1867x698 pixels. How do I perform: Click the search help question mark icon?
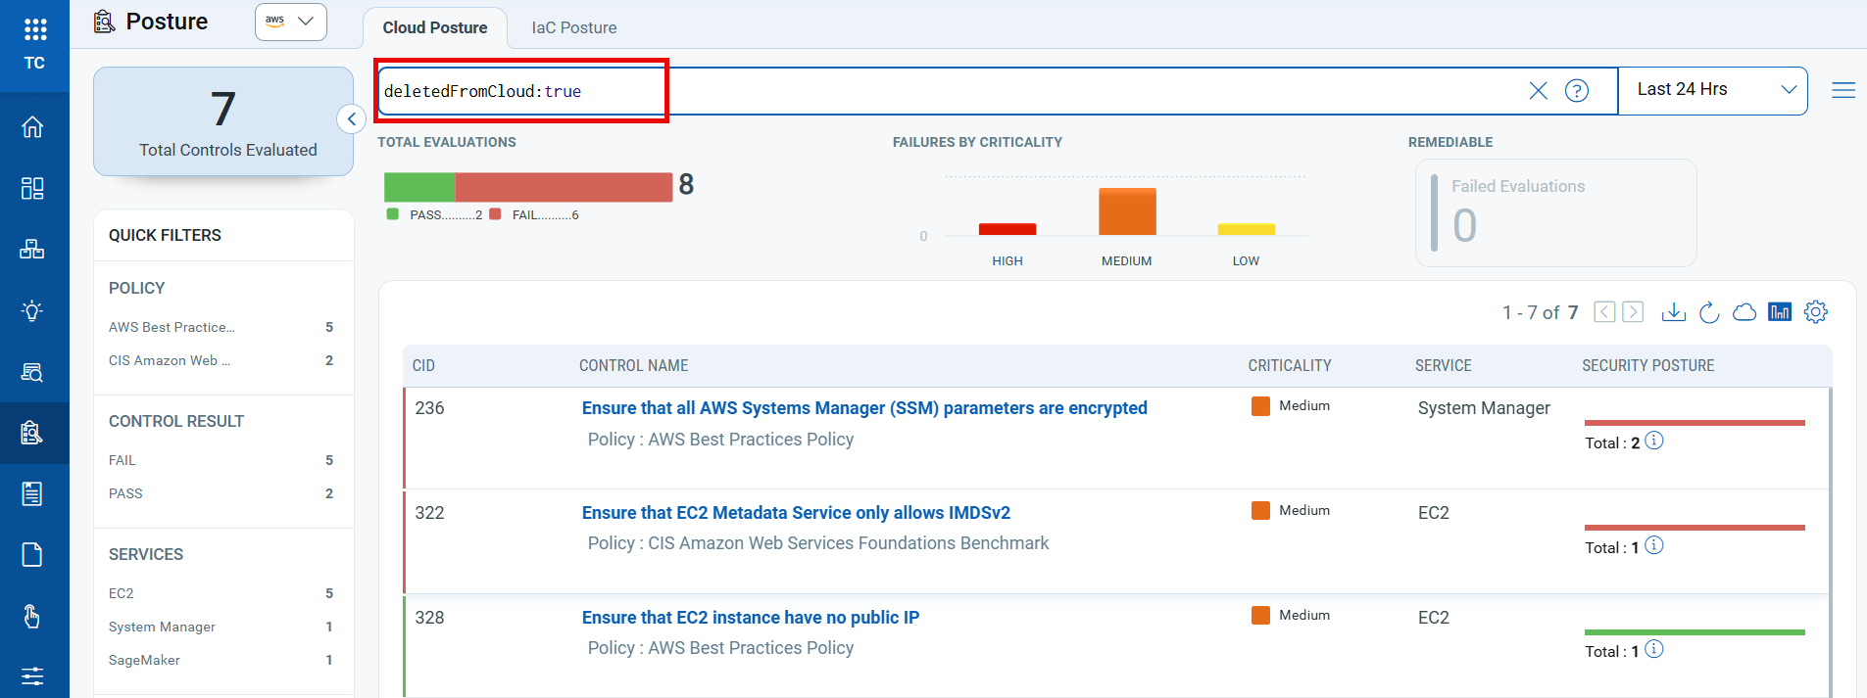click(x=1577, y=91)
